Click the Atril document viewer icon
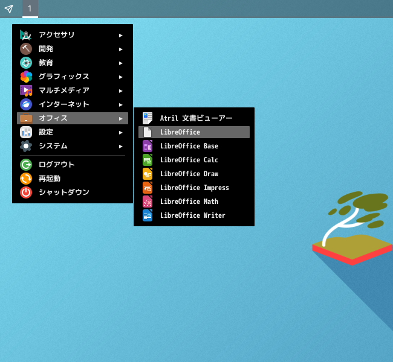 [x=148, y=118]
